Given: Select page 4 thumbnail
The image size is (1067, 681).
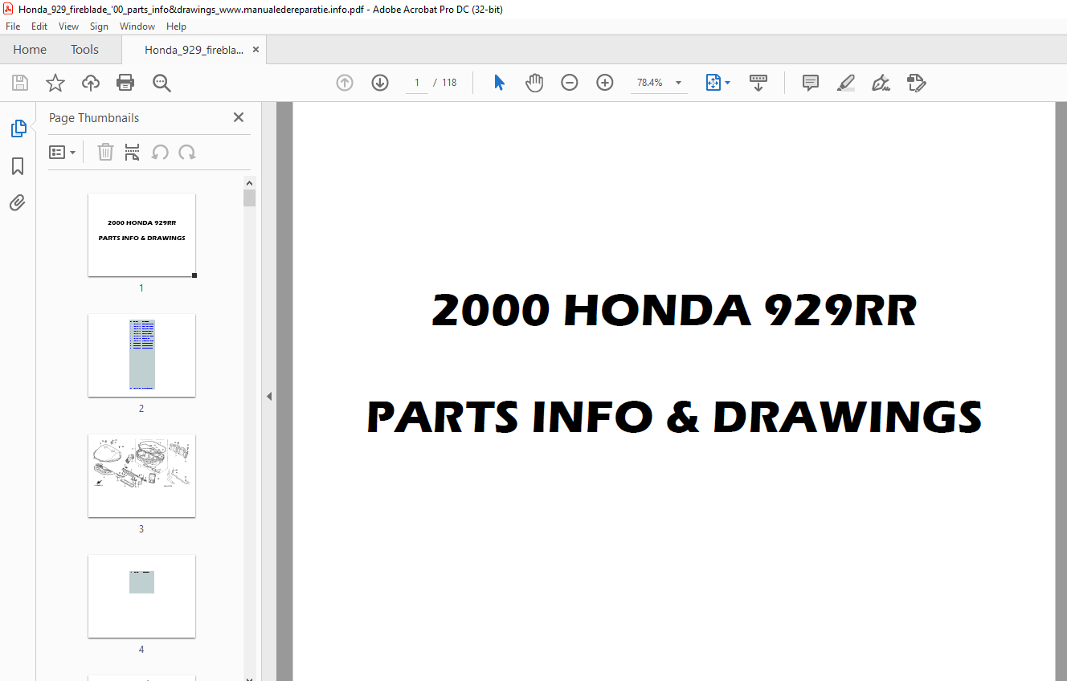Looking at the screenshot, I should 141,596.
